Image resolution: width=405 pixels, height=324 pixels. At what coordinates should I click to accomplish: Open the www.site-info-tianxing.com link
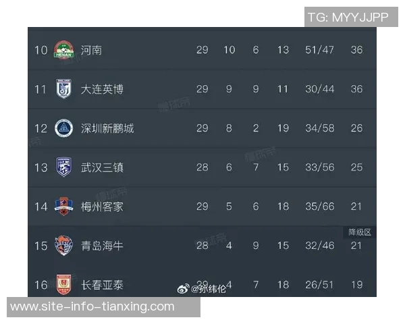92,306
